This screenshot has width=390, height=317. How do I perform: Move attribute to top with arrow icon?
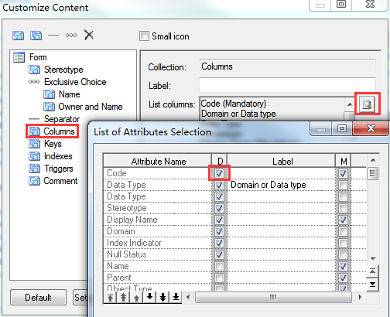[111, 298]
